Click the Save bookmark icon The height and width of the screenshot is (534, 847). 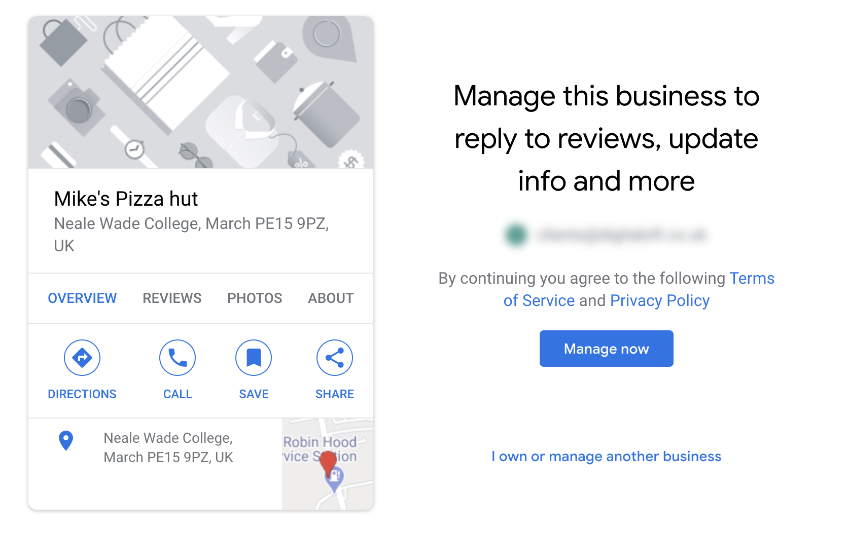point(254,358)
